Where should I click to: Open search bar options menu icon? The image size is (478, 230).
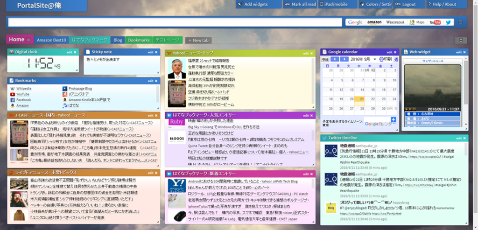coord(461,22)
